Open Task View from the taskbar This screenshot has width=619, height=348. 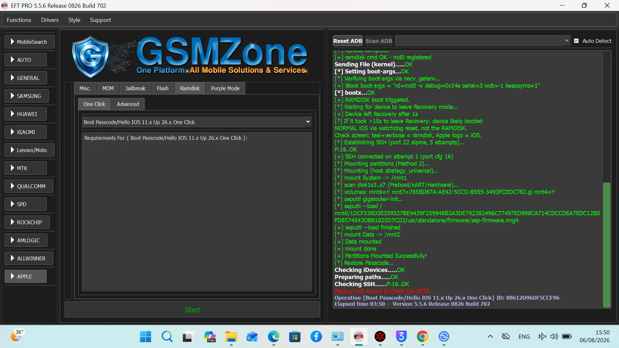[188, 337]
